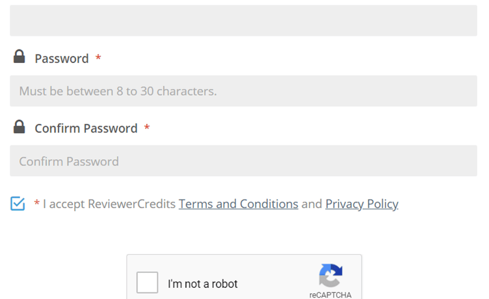Image resolution: width=489 pixels, height=299 pixels.
Task: Click the red asterisk after Password label
Action: pos(98,58)
